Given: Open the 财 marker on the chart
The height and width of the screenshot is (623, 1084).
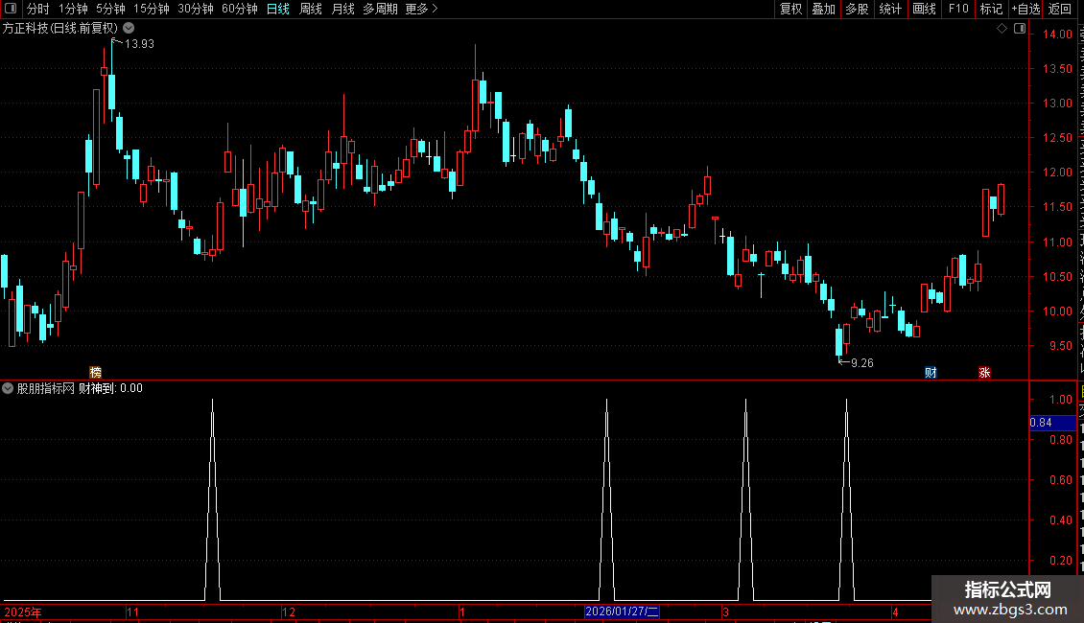Looking at the screenshot, I should [x=931, y=372].
